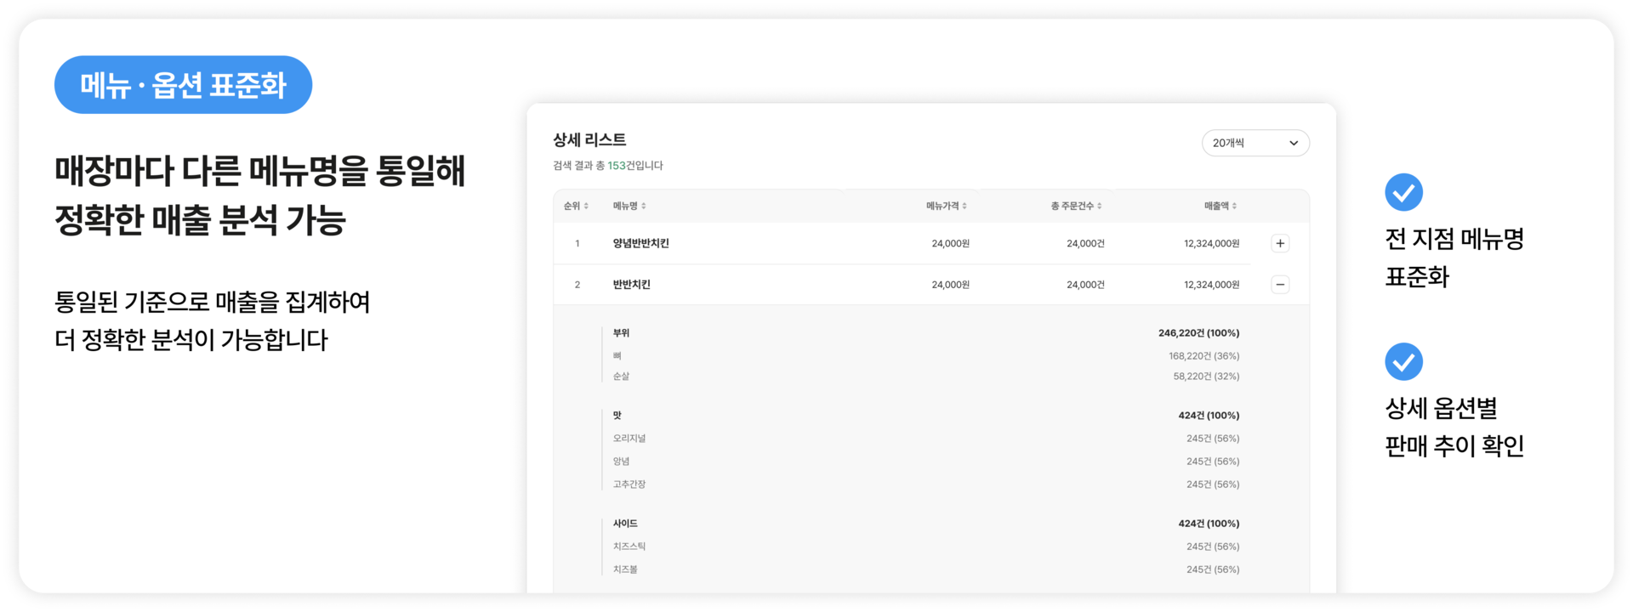
Task: Click the 부위 option group label
Action: 621,333
